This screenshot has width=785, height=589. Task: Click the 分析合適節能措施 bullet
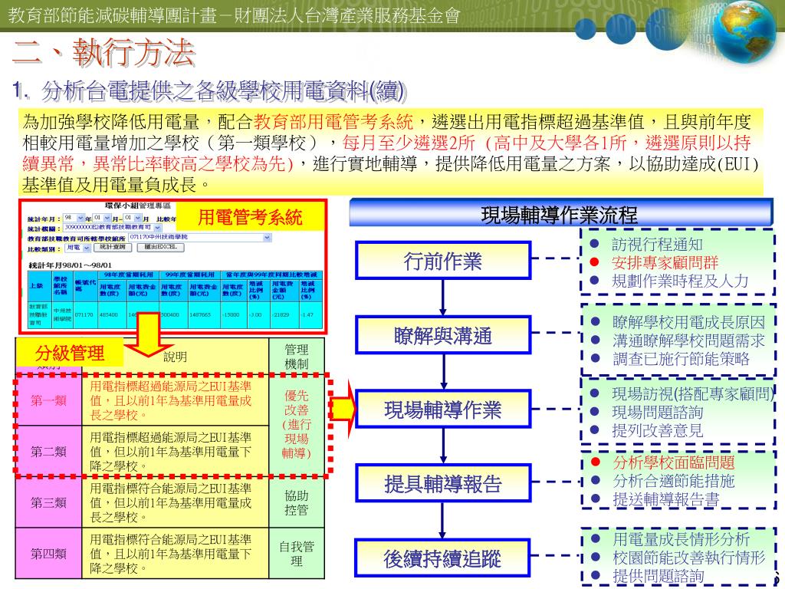point(674,481)
